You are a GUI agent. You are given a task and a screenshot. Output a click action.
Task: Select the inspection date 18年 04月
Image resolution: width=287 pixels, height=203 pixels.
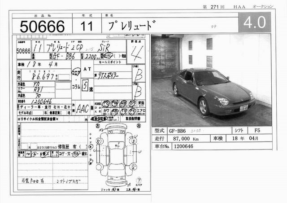pyautogui.click(x=245, y=138)
